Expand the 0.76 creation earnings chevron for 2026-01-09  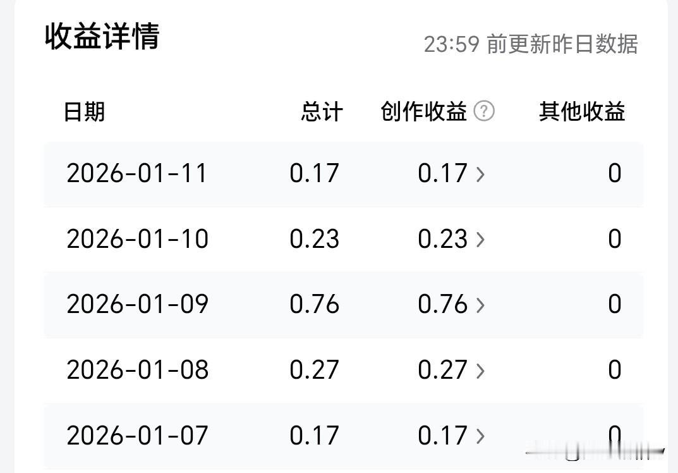pos(480,305)
